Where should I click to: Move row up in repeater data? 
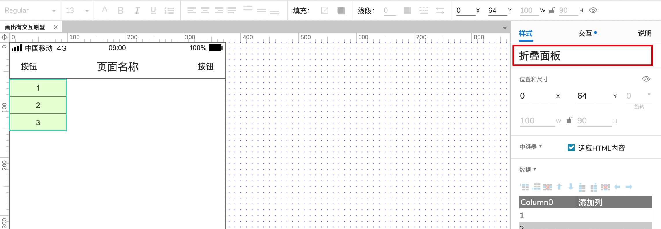pyautogui.click(x=559, y=187)
